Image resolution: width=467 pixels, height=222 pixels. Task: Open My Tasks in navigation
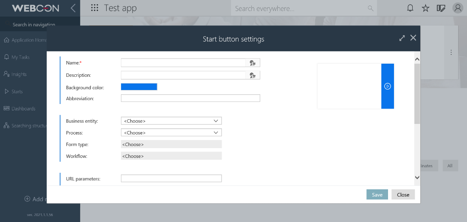[x=20, y=57]
